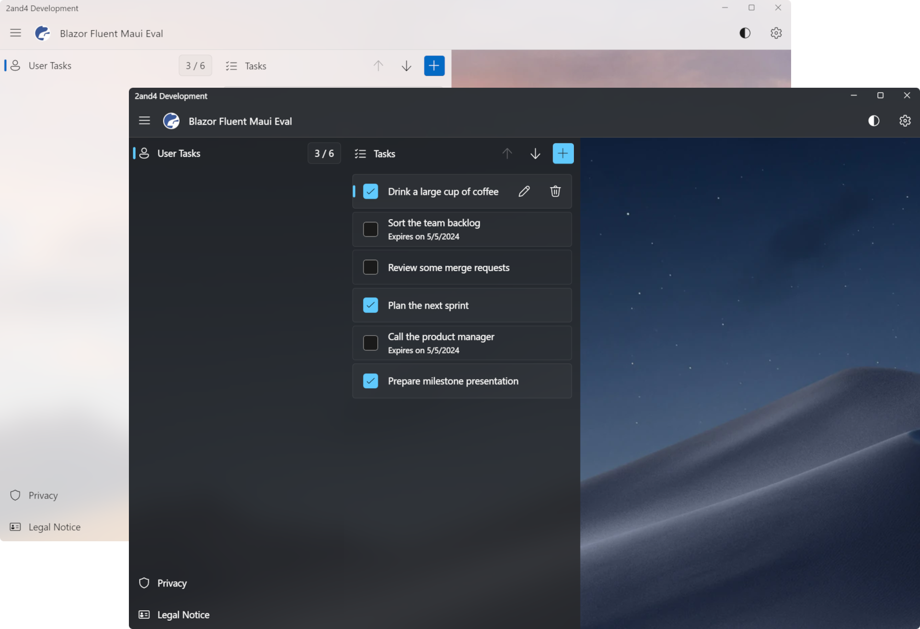Delete the coffee task with trash icon
This screenshot has width=920, height=629.
coord(555,191)
